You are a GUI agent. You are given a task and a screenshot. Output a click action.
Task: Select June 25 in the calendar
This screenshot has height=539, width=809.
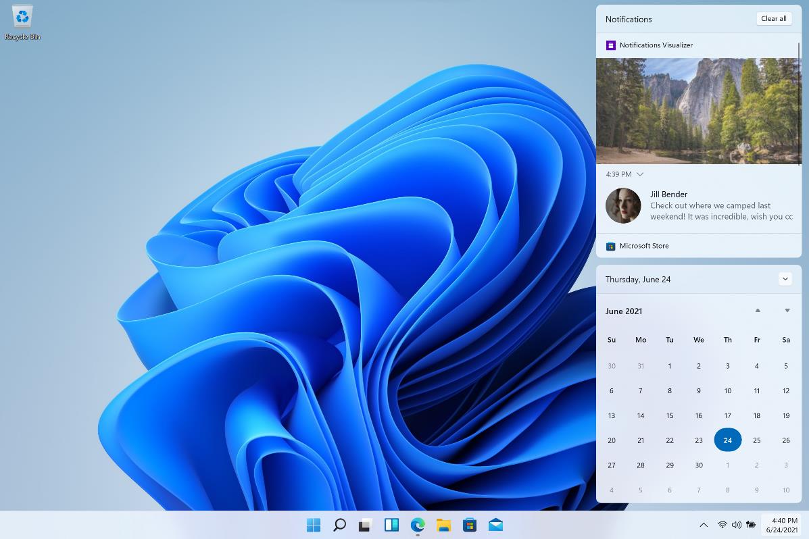pos(757,440)
